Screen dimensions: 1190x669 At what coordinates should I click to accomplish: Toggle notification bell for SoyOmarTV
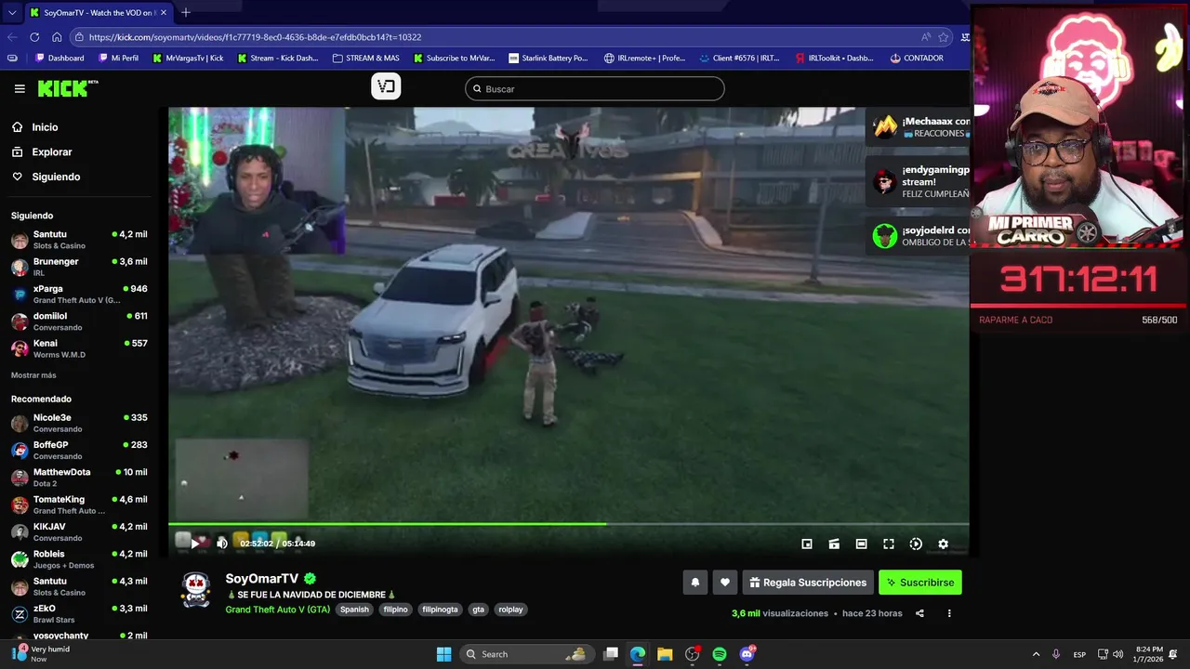pyautogui.click(x=694, y=583)
